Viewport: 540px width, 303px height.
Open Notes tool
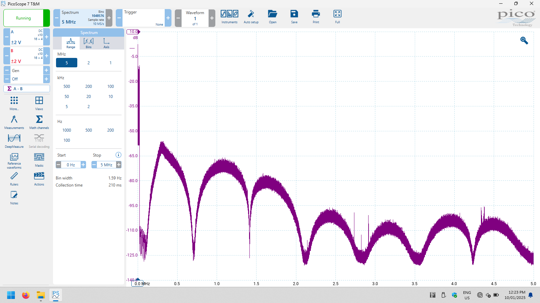pyautogui.click(x=14, y=197)
